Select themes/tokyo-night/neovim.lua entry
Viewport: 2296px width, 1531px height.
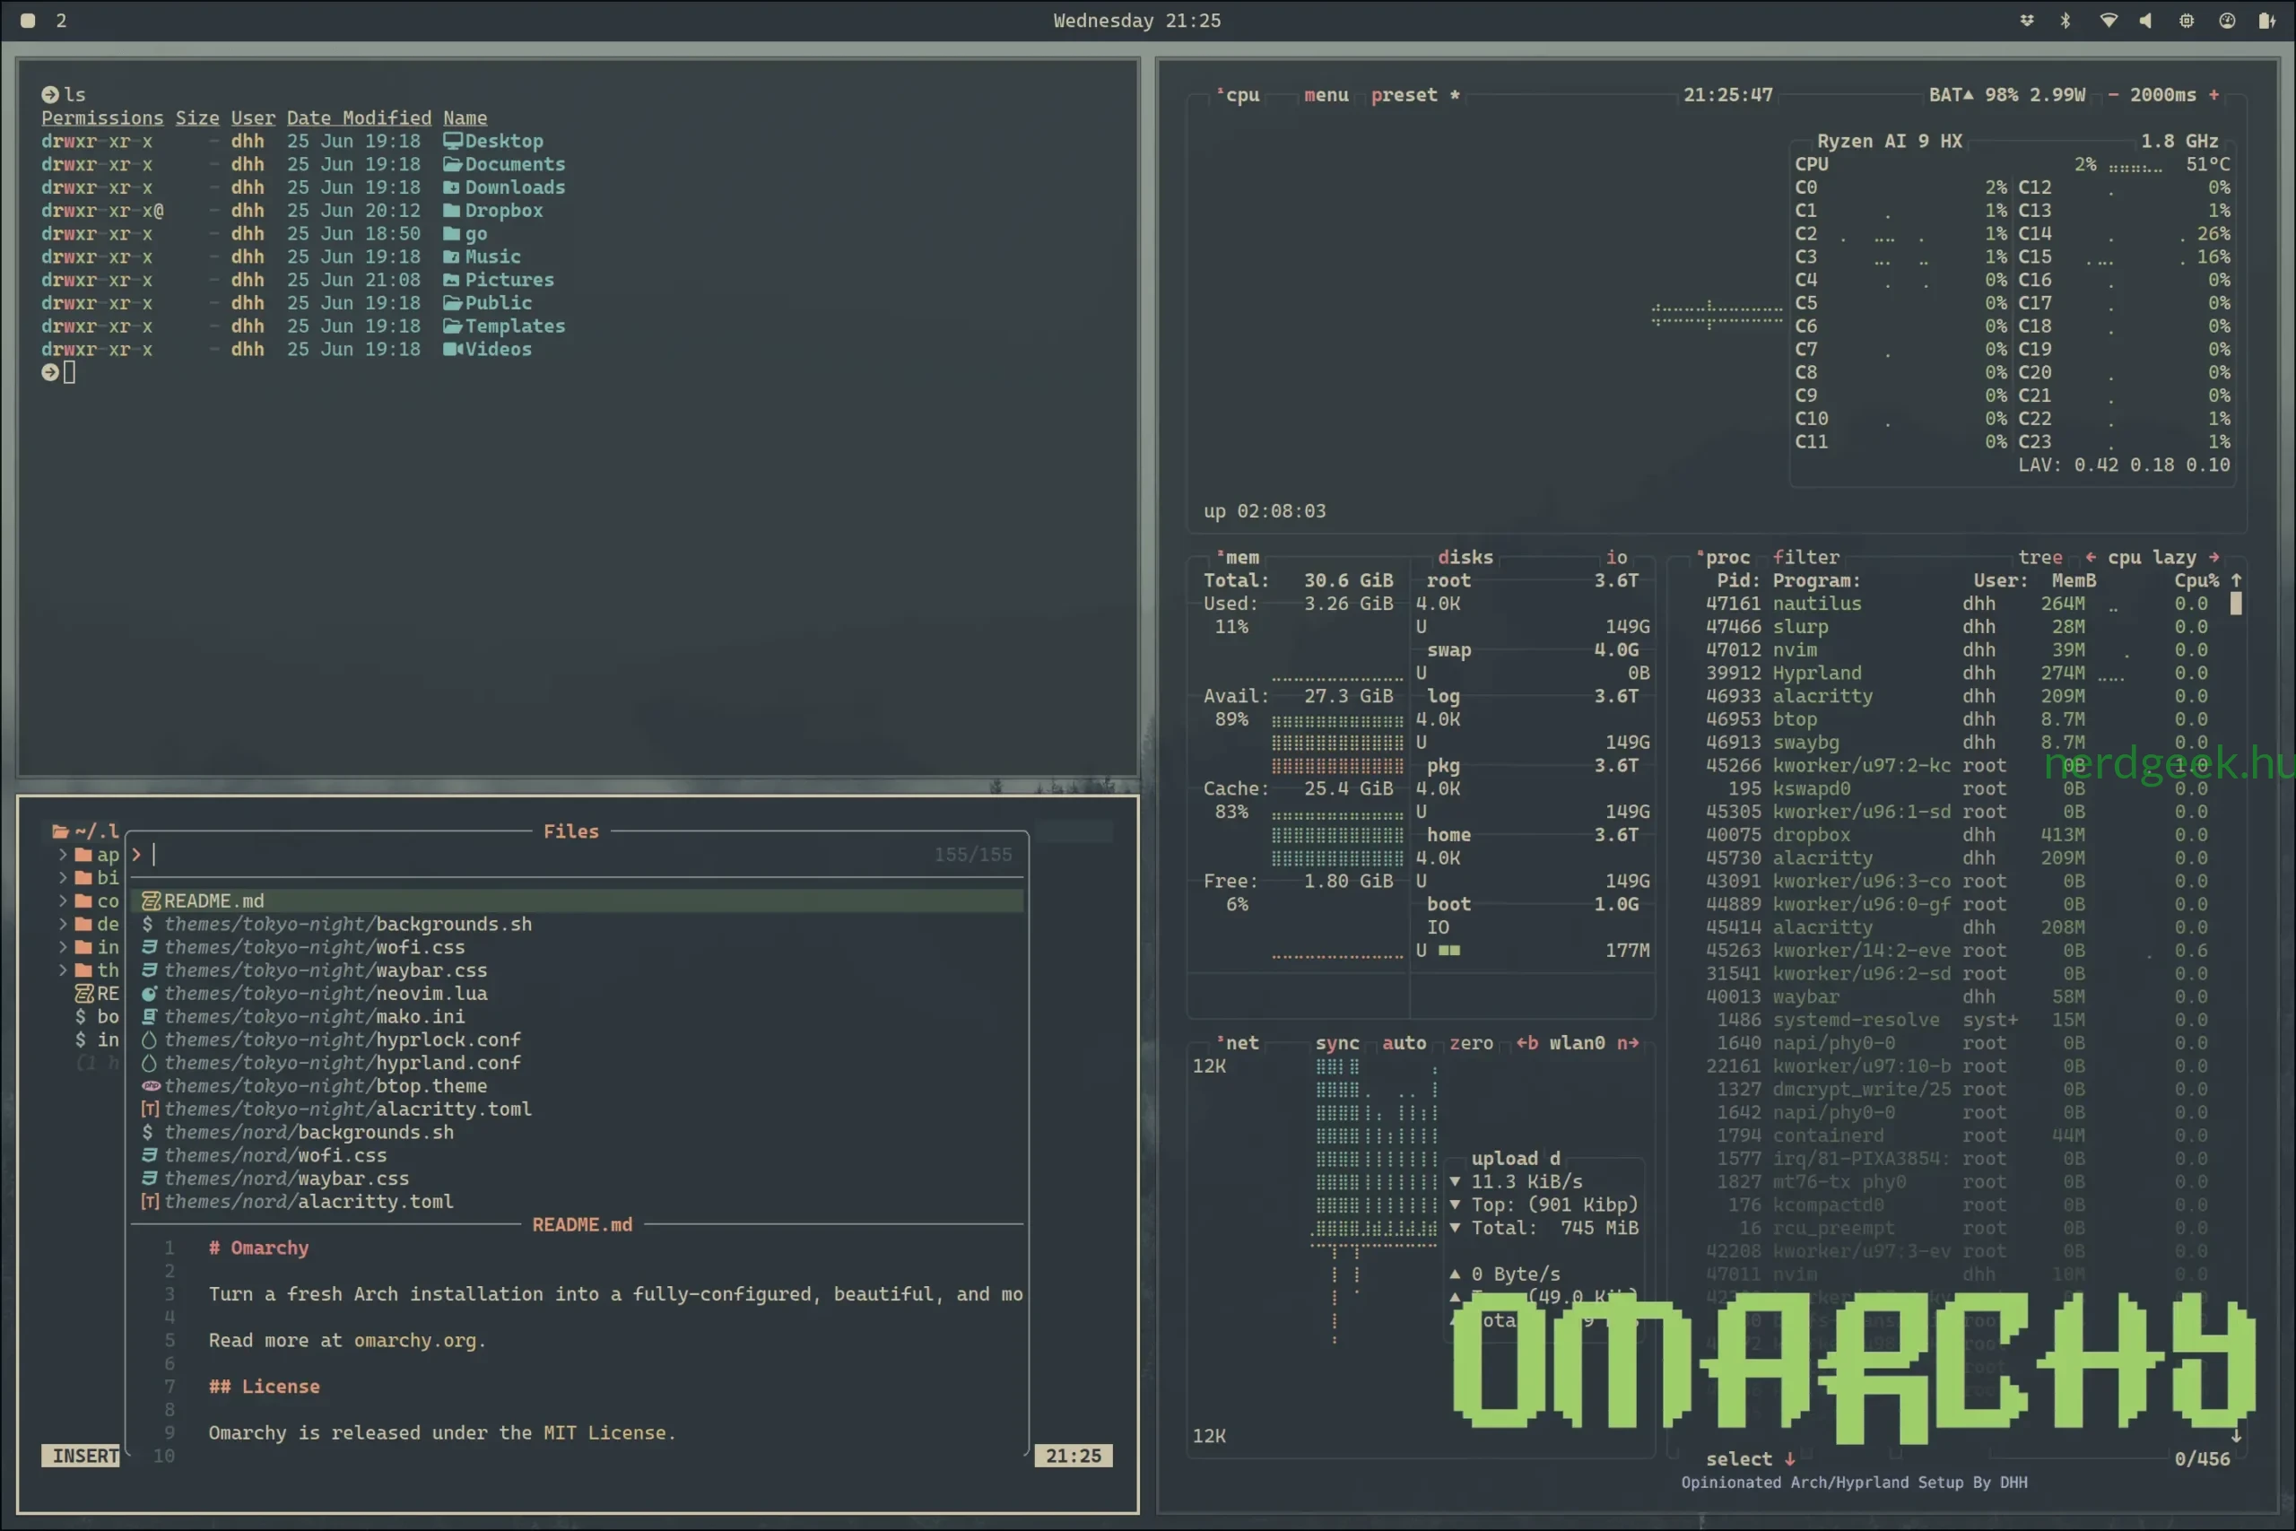click(x=577, y=993)
